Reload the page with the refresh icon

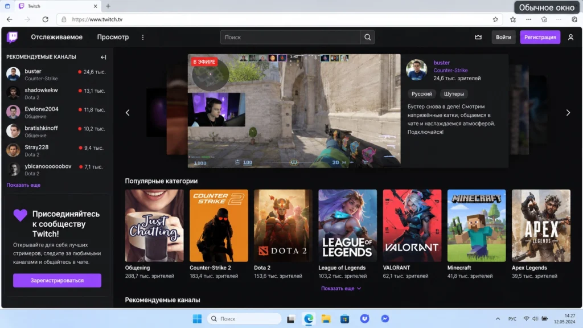(46, 19)
